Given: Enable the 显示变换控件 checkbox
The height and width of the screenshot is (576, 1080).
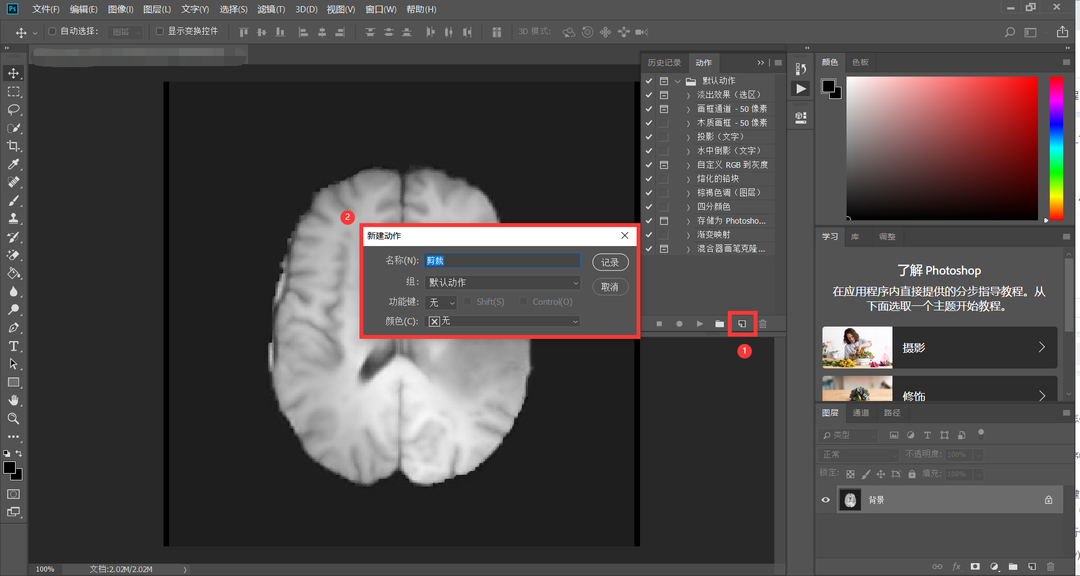Looking at the screenshot, I should coord(160,31).
